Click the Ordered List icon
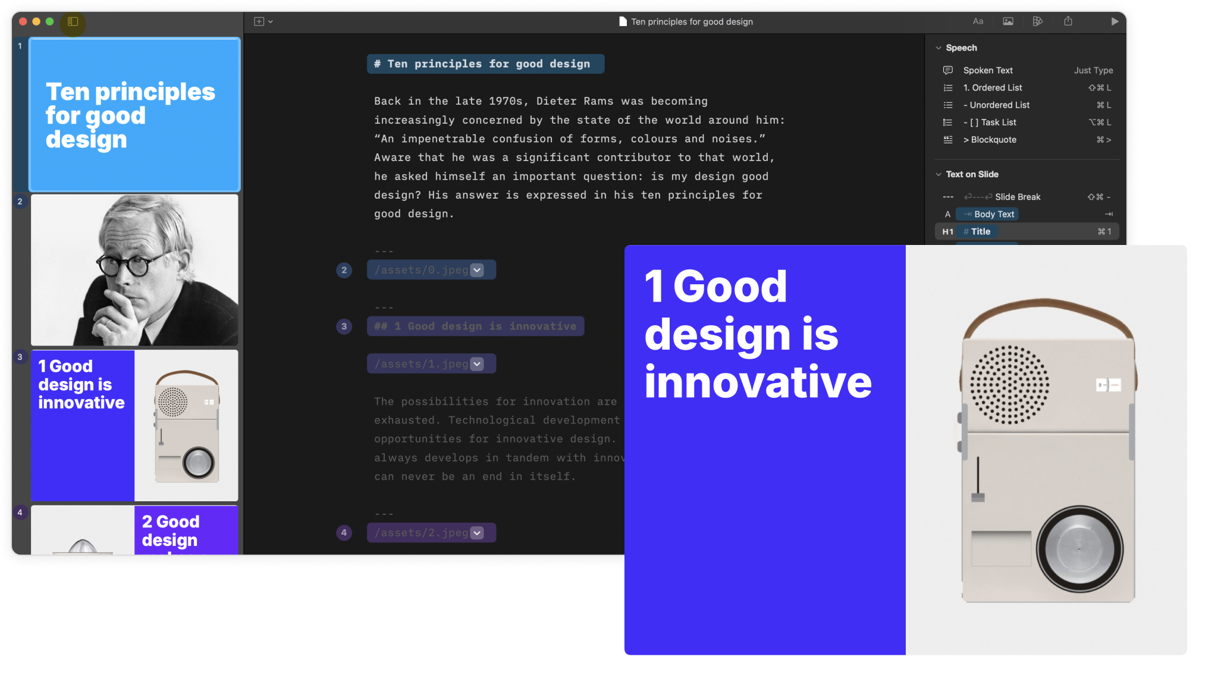This screenshot has width=1218, height=685. pos(948,87)
